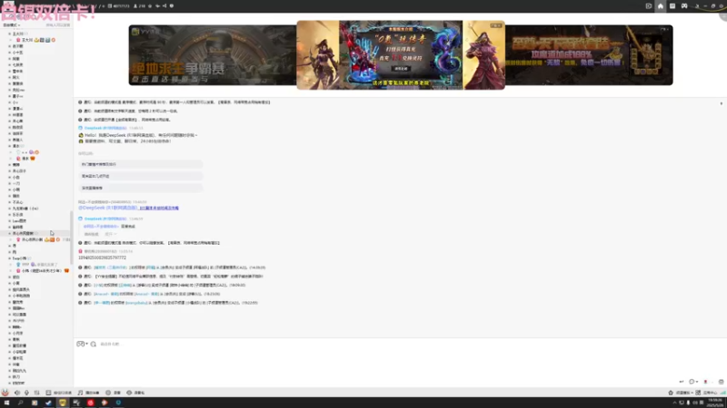The image size is (727, 408).
Task: Open the blue underlined link in DeepSeek mention
Action: pyautogui.click(x=159, y=209)
